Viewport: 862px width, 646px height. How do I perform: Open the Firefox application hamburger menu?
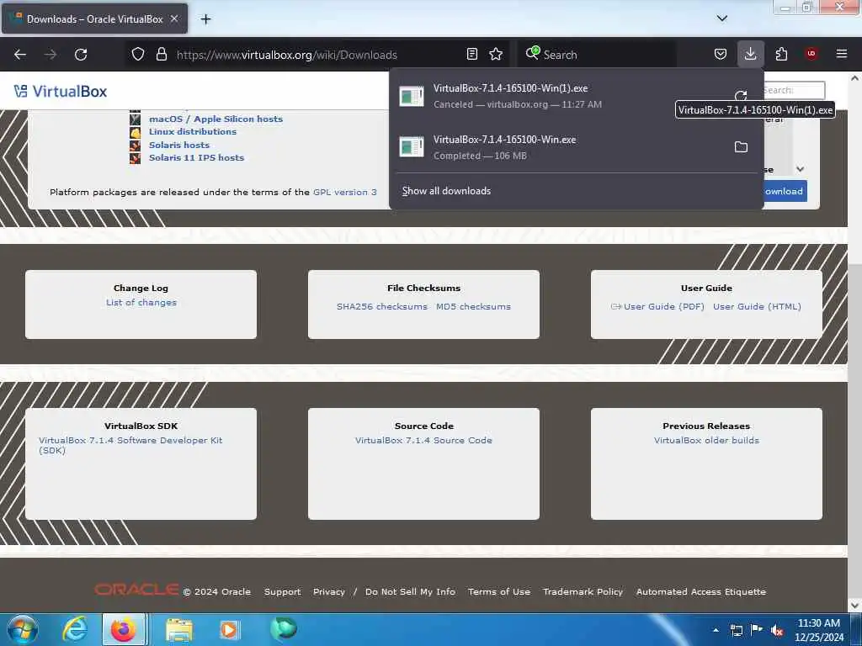click(841, 54)
